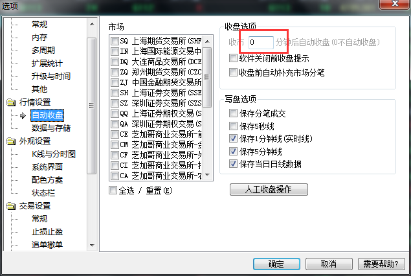The width and height of the screenshot is (411, 276).
Task: Collapse the 行情设置 folder icon
Action: tap(11, 102)
